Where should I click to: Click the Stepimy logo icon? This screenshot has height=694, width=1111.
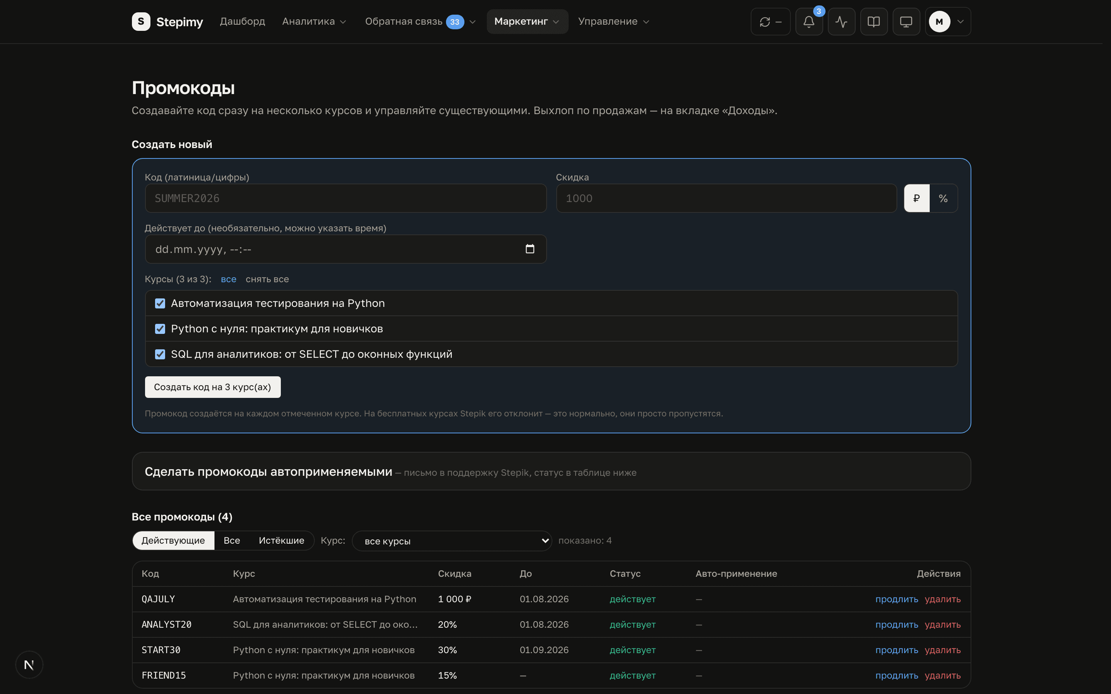pyautogui.click(x=141, y=22)
